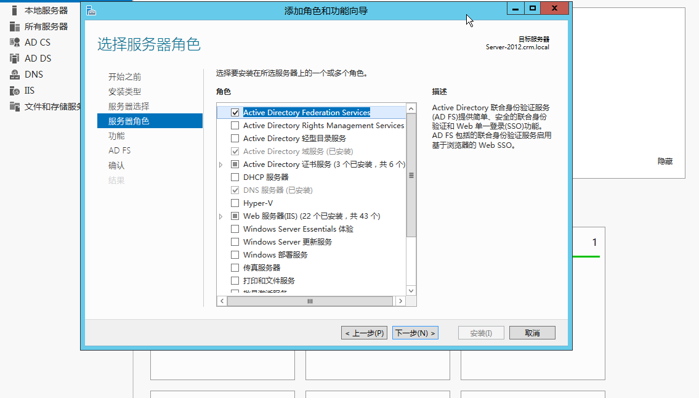This screenshot has height=398, width=699.
Task: Check Active Directory Rights Management Services
Action: pos(235,126)
